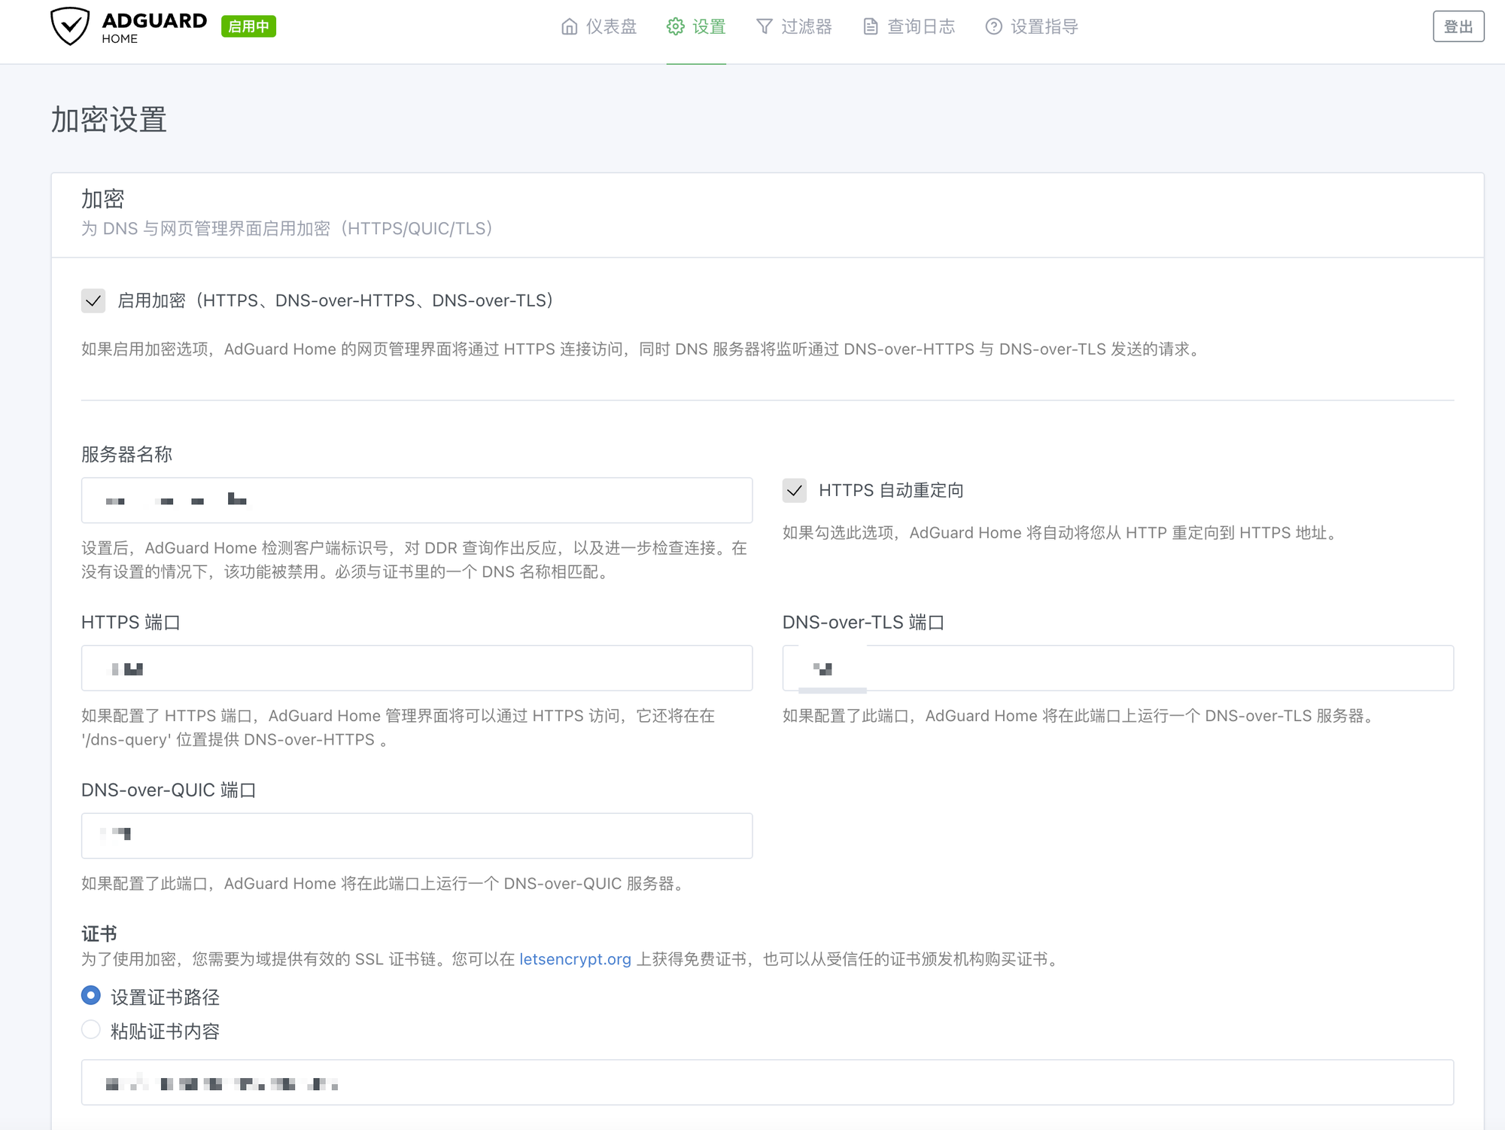Click the HTTPS 端口 input field

(417, 669)
